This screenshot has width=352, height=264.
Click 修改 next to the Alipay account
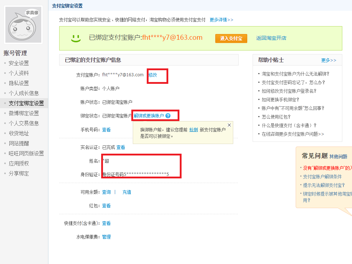(x=152, y=75)
